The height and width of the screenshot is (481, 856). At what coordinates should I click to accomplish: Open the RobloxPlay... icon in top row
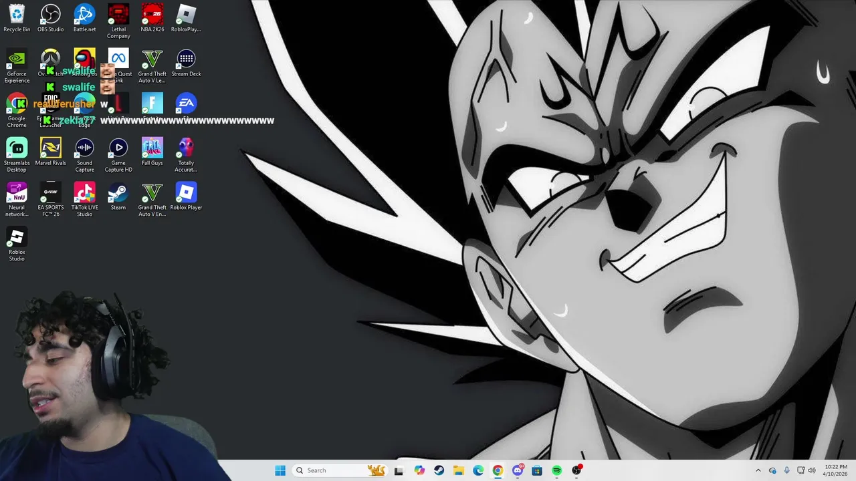click(x=186, y=18)
